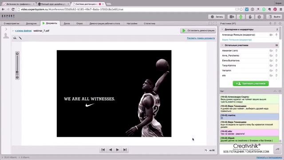Open the О мероприятии tab

12,24
